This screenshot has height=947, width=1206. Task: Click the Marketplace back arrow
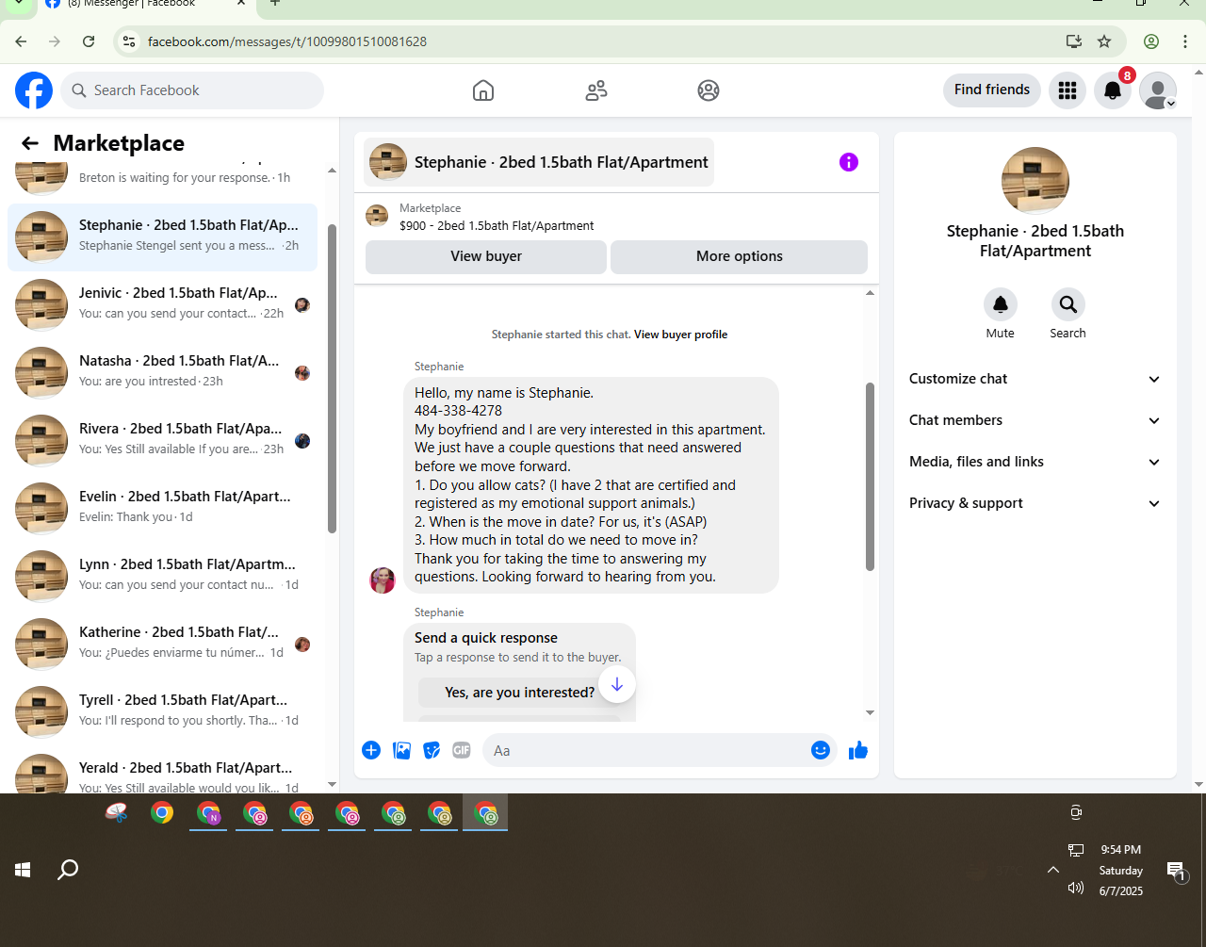click(30, 143)
